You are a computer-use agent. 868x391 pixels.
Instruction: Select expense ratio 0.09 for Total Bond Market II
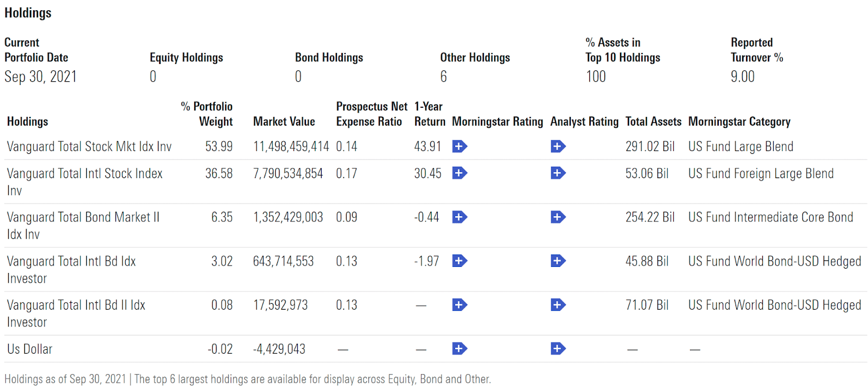click(x=347, y=217)
